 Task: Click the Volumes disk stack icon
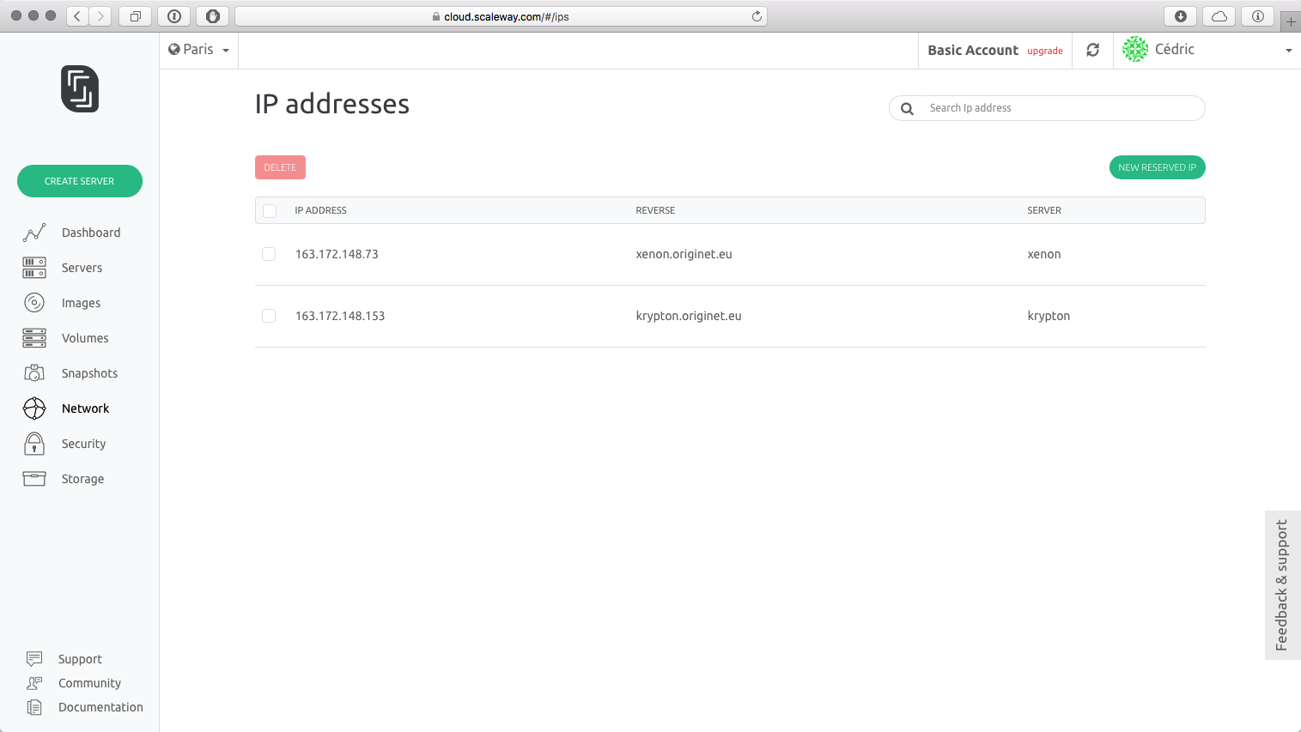[34, 338]
